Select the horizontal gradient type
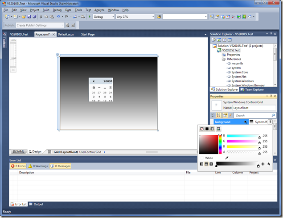 (201, 164)
